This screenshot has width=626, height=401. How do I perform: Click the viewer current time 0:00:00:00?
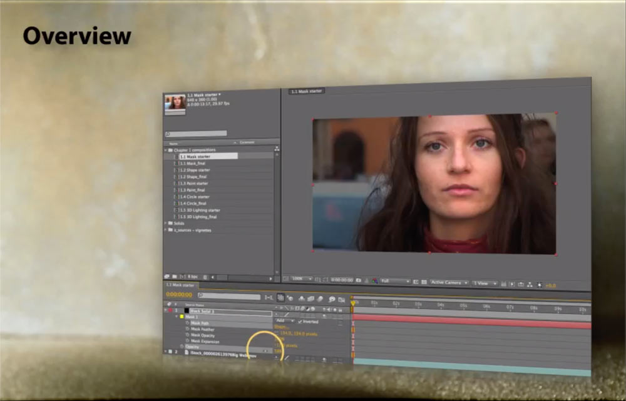[342, 280]
